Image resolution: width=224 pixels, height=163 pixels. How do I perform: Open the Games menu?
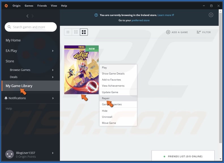[x=29, y=6]
